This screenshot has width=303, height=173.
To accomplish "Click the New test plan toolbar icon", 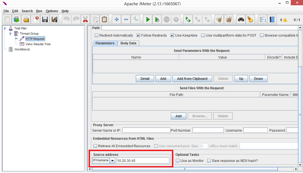I will pyautogui.click(x=7, y=20).
